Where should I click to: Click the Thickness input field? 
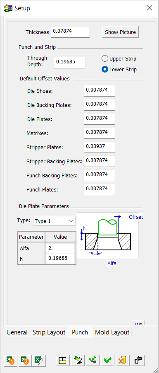70,32
